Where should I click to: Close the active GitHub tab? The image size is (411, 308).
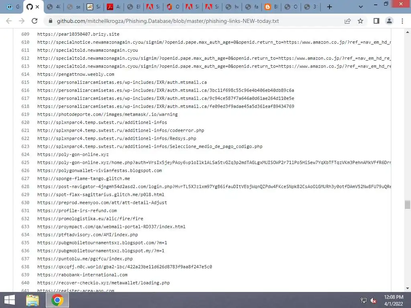pyautogui.click(x=37, y=7)
